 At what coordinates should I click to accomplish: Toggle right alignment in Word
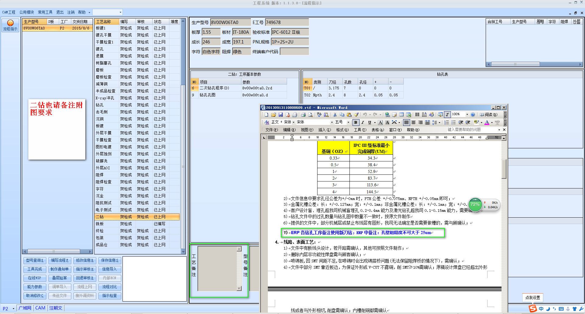(420, 122)
